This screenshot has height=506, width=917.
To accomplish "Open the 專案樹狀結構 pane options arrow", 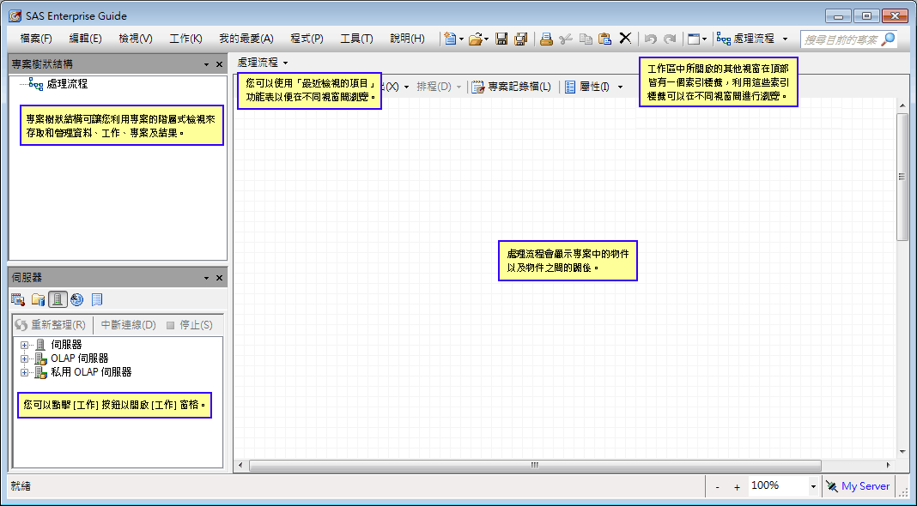I will 206,64.
